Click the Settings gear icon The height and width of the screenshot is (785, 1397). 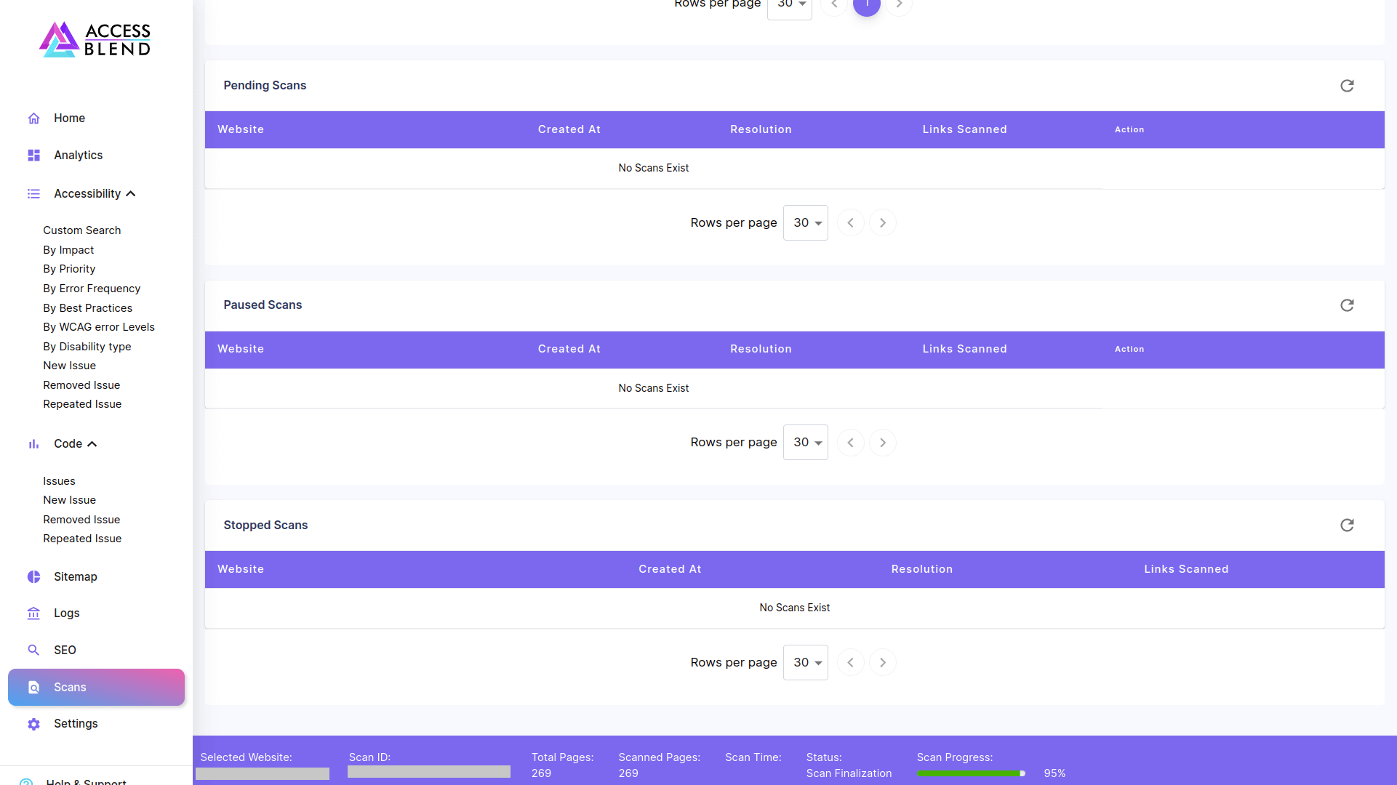tap(33, 724)
